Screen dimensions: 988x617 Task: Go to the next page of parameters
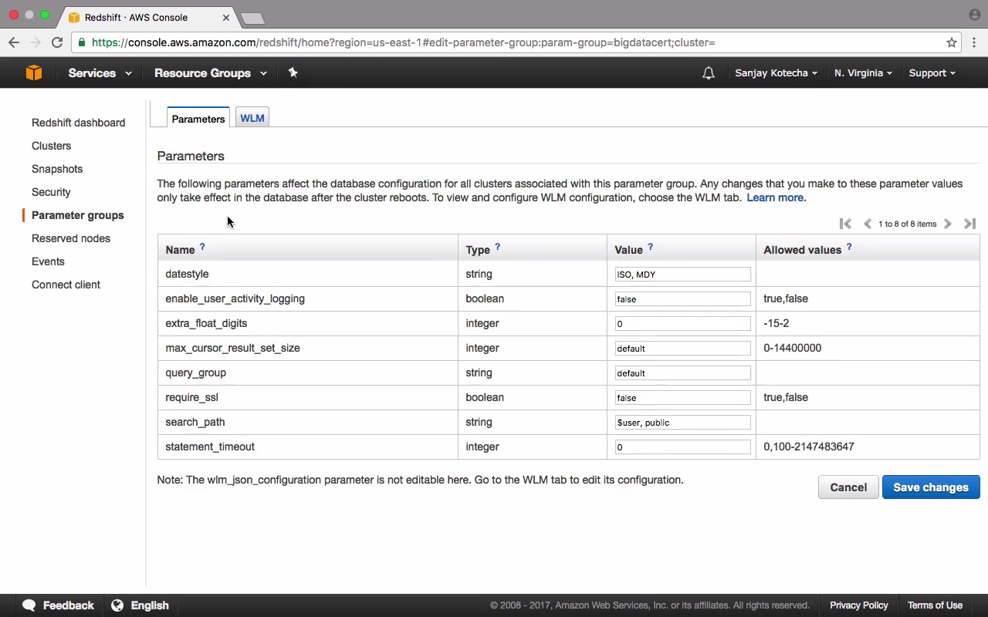click(948, 224)
